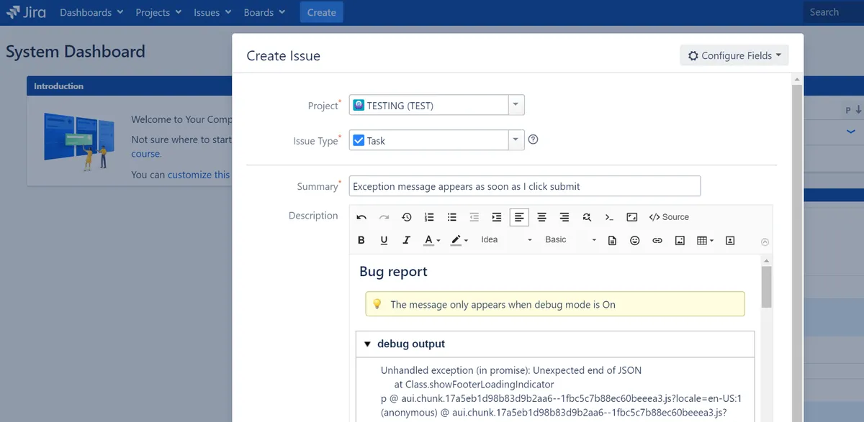Open the Projects menu
This screenshot has width=864, height=422.
click(159, 12)
